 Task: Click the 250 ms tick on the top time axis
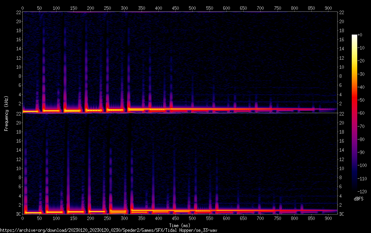107,8
